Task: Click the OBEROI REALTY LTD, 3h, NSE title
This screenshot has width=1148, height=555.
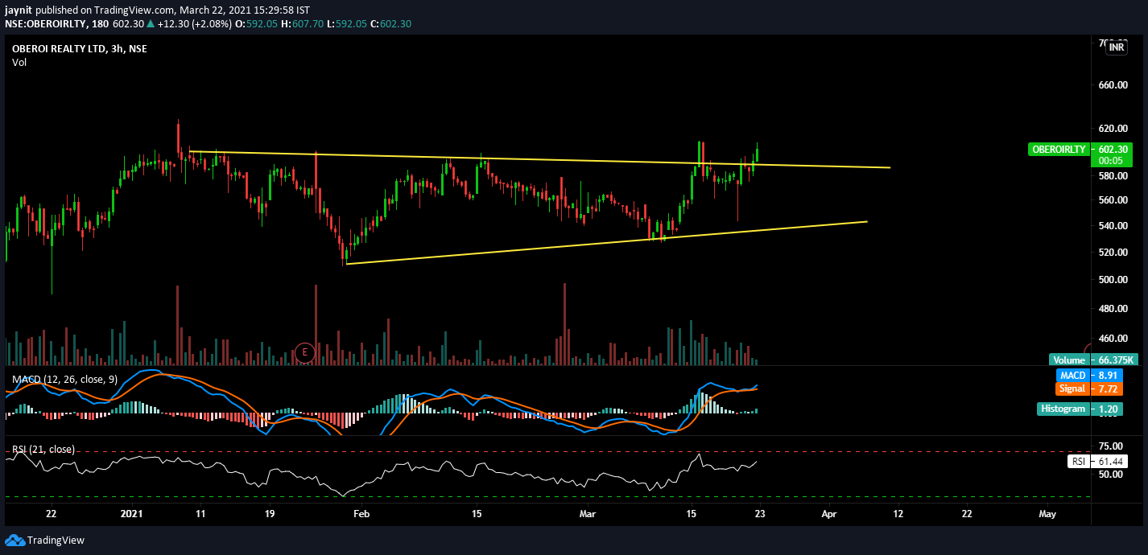Action: [x=79, y=48]
